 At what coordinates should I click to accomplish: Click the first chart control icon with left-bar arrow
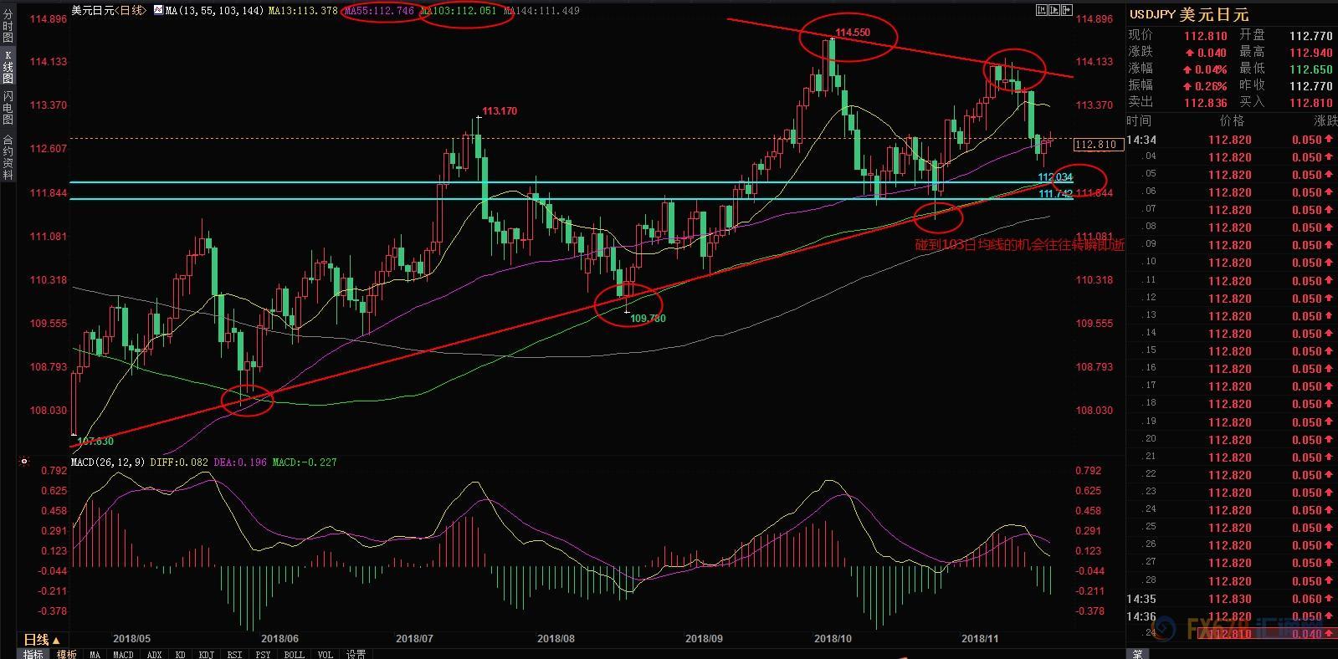1042,10
